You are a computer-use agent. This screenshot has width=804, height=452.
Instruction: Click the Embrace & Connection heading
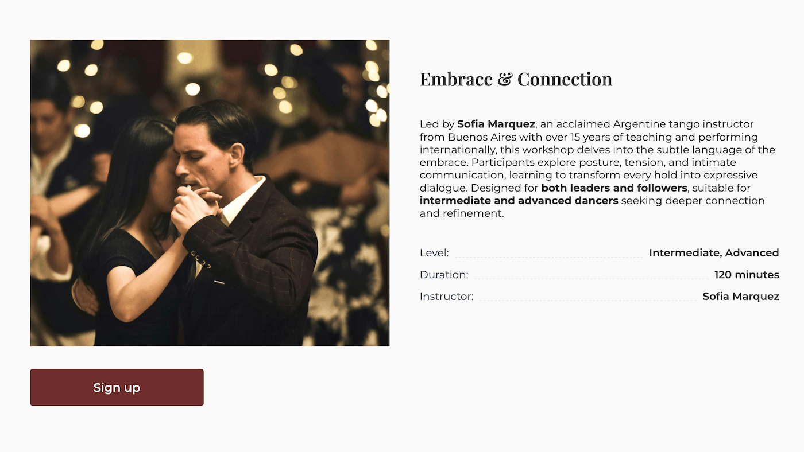click(x=516, y=79)
